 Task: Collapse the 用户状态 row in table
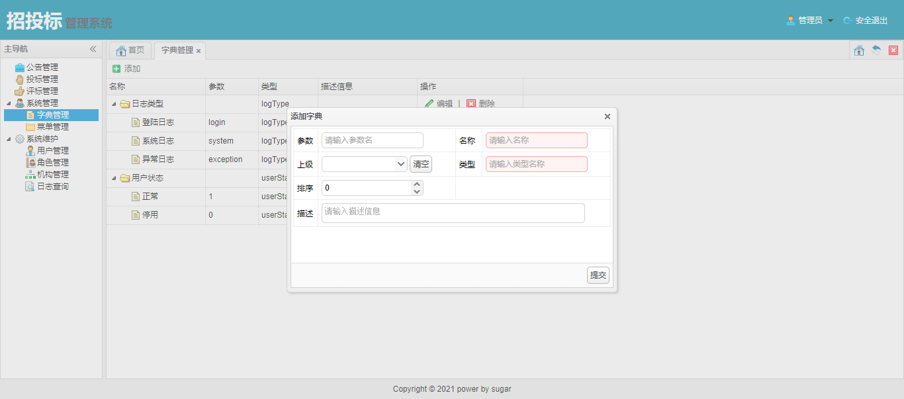[114, 178]
